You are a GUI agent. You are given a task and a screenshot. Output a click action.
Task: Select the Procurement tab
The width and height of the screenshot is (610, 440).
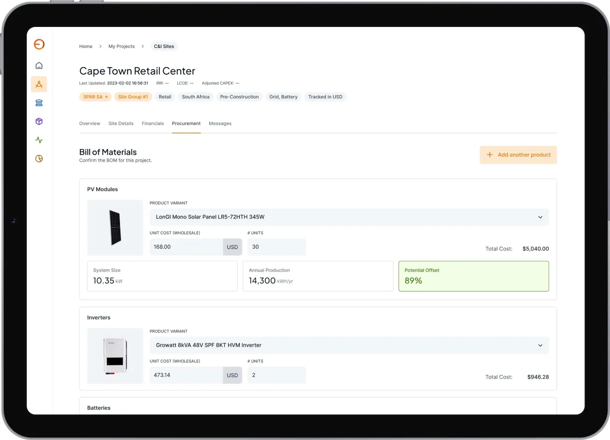click(186, 124)
